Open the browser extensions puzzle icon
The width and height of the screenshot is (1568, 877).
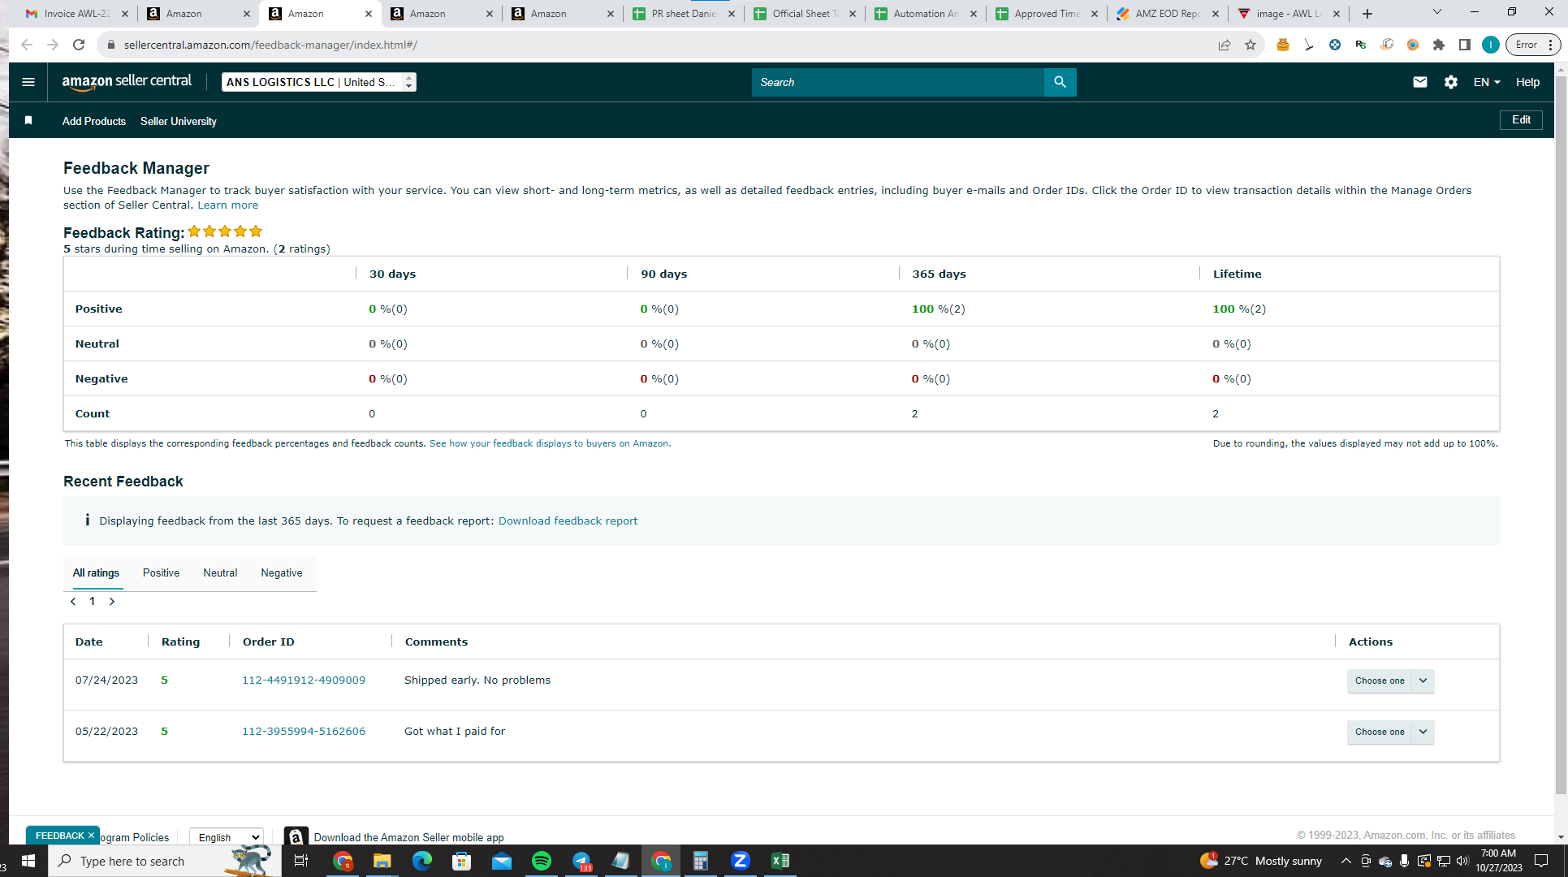click(1439, 45)
